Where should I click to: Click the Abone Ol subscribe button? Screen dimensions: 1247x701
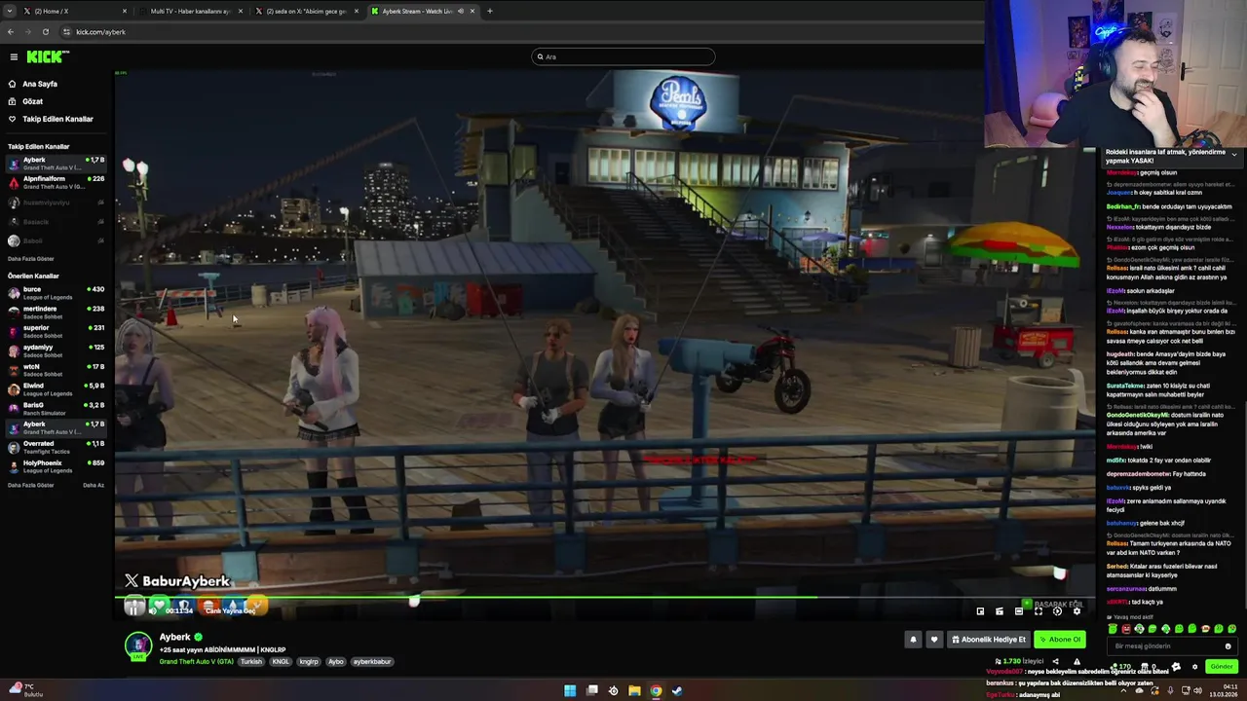point(1059,640)
